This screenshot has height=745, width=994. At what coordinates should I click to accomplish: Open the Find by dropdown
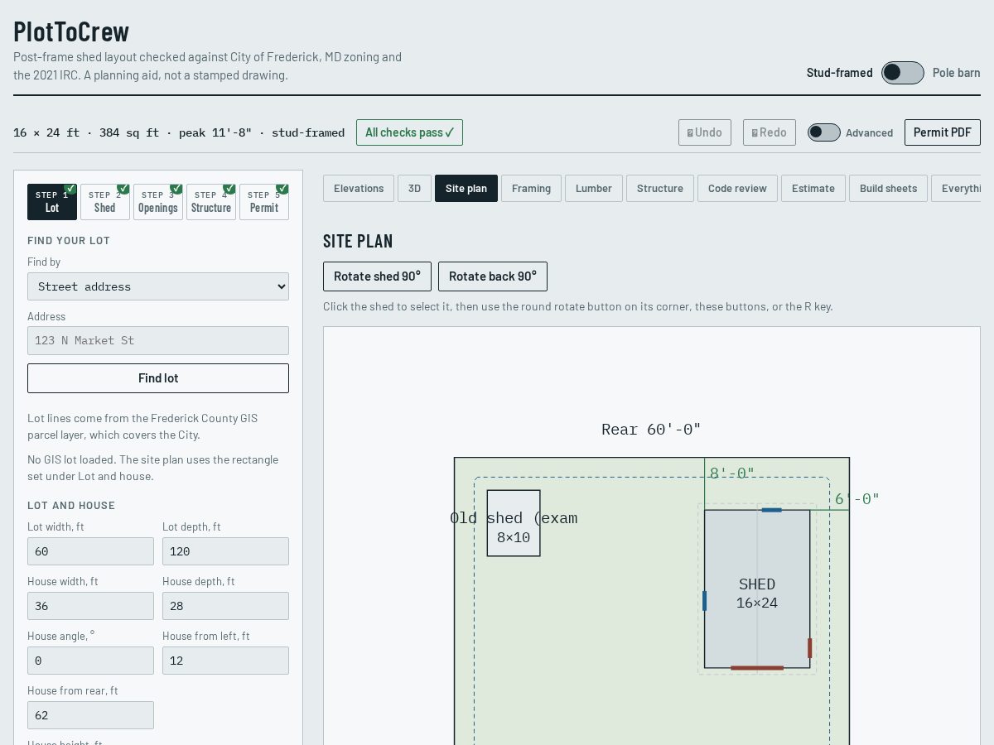click(x=158, y=286)
